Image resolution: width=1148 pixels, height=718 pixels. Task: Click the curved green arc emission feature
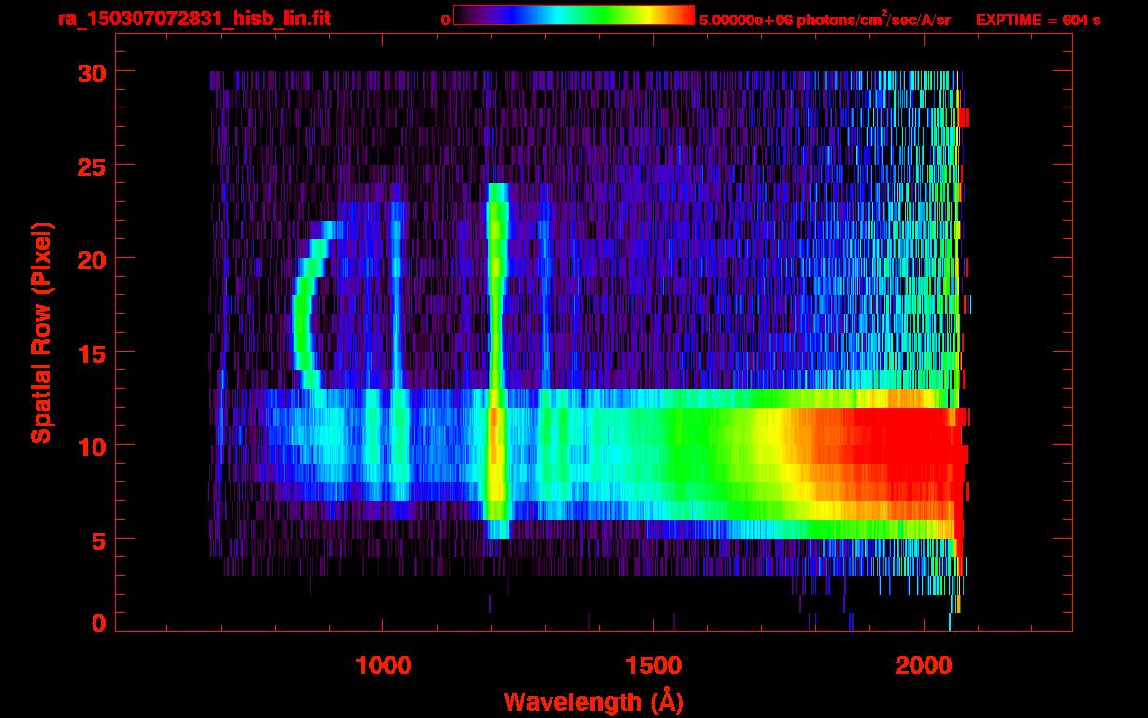[304, 304]
